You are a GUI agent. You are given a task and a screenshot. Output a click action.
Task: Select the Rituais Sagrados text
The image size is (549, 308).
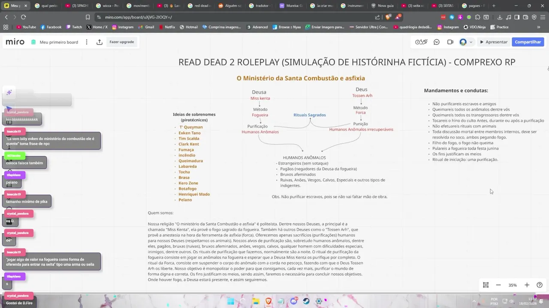click(310, 115)
